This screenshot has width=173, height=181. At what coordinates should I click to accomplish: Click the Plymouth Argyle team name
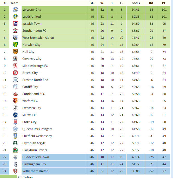34,143
